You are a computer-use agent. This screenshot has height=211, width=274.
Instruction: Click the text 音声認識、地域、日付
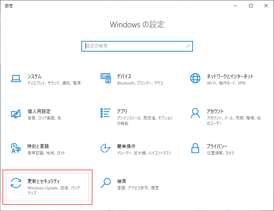[46, 153]
